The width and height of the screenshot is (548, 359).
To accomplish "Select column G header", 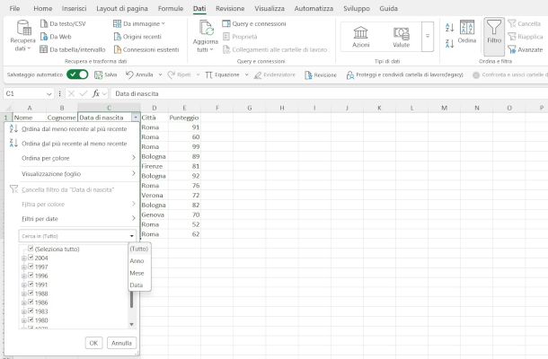I will pos(250,108).
